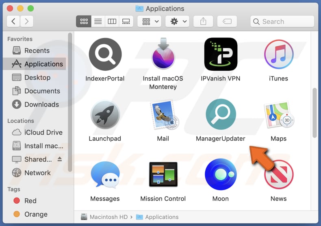Viewport: 321px width, 226px height.
Task: Click the Edit Tags toolbar button
Action: click(x=227, y=21)
